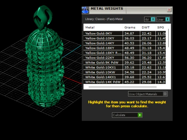Click the METAL WEIGHTS title bar
This screenshot has height=140, width=187.
127,10
